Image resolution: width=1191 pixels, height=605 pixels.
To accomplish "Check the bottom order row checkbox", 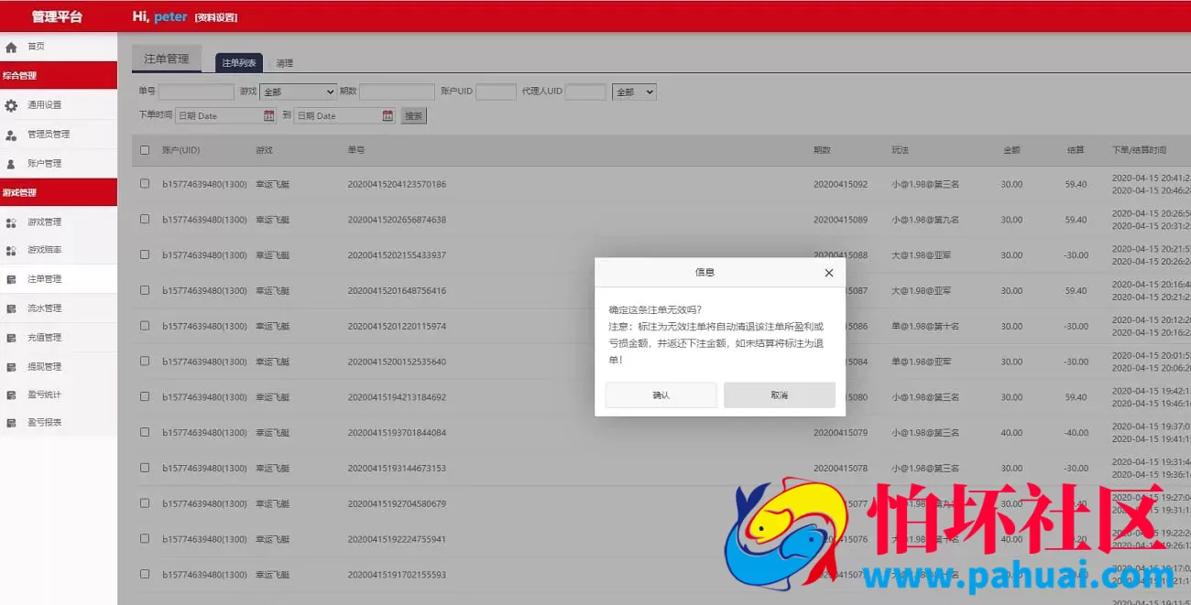I will click(x=144, y=574).
